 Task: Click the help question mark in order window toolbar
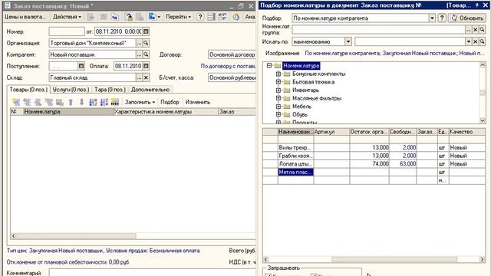pos(200,17)
